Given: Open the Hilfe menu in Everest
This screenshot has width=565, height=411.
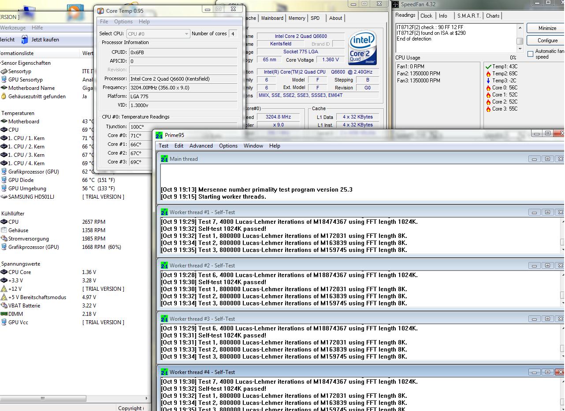Looking at the screenshot, I should click(37, 28).
